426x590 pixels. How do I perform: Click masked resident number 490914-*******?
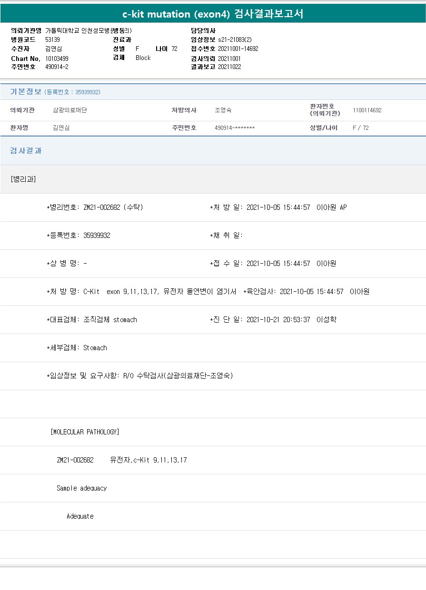coord(235,128)
